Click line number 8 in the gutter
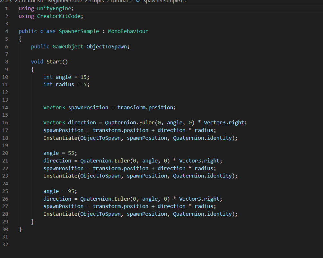The width and height of the screenshot is (323, 258). coord(7,62)
